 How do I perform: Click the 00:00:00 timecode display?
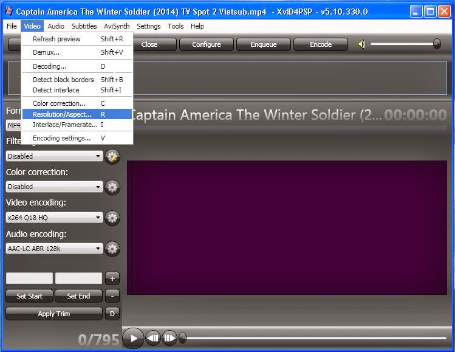pos(416,115)
